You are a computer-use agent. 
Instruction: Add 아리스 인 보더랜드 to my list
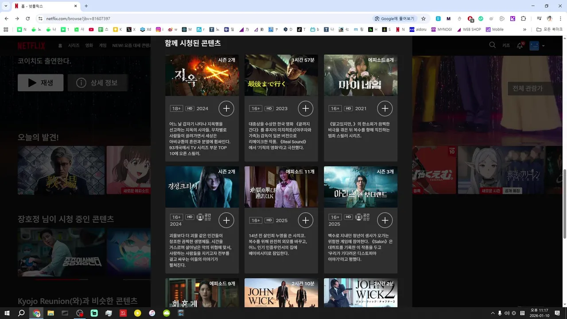(x=385, y=220)
